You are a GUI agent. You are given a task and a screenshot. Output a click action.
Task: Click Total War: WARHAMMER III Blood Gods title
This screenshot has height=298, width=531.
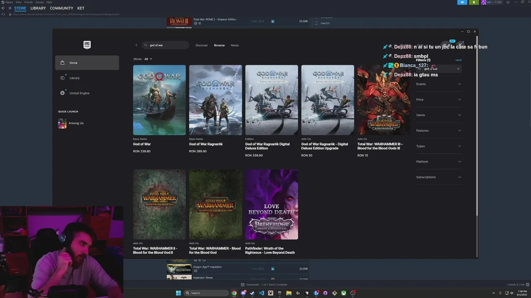click(x=380, y=146)
